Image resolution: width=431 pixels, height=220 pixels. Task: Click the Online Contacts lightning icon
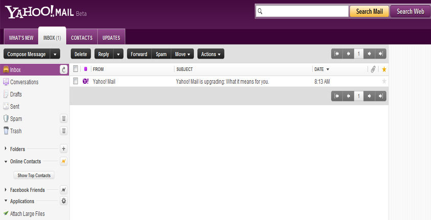pos(64,161)
